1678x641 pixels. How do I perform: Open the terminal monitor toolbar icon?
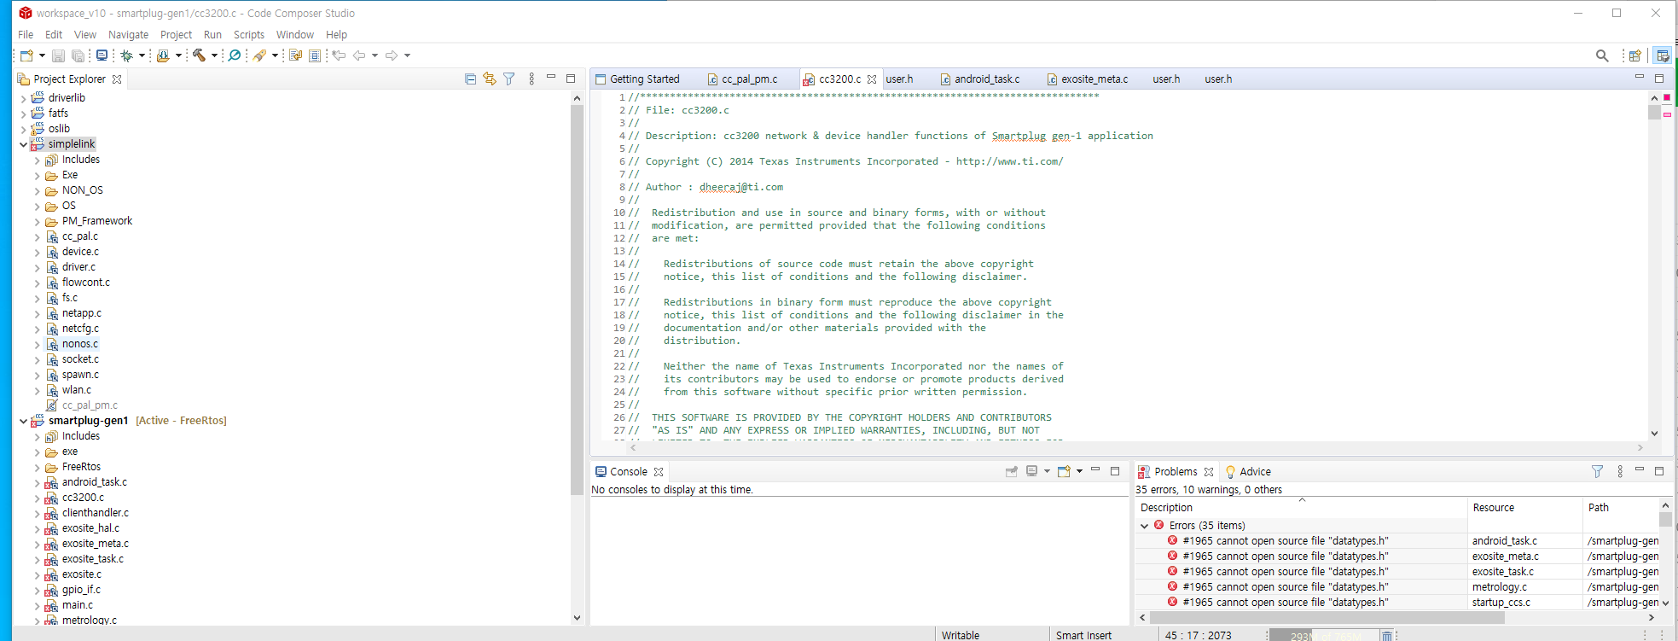(102, 55)
